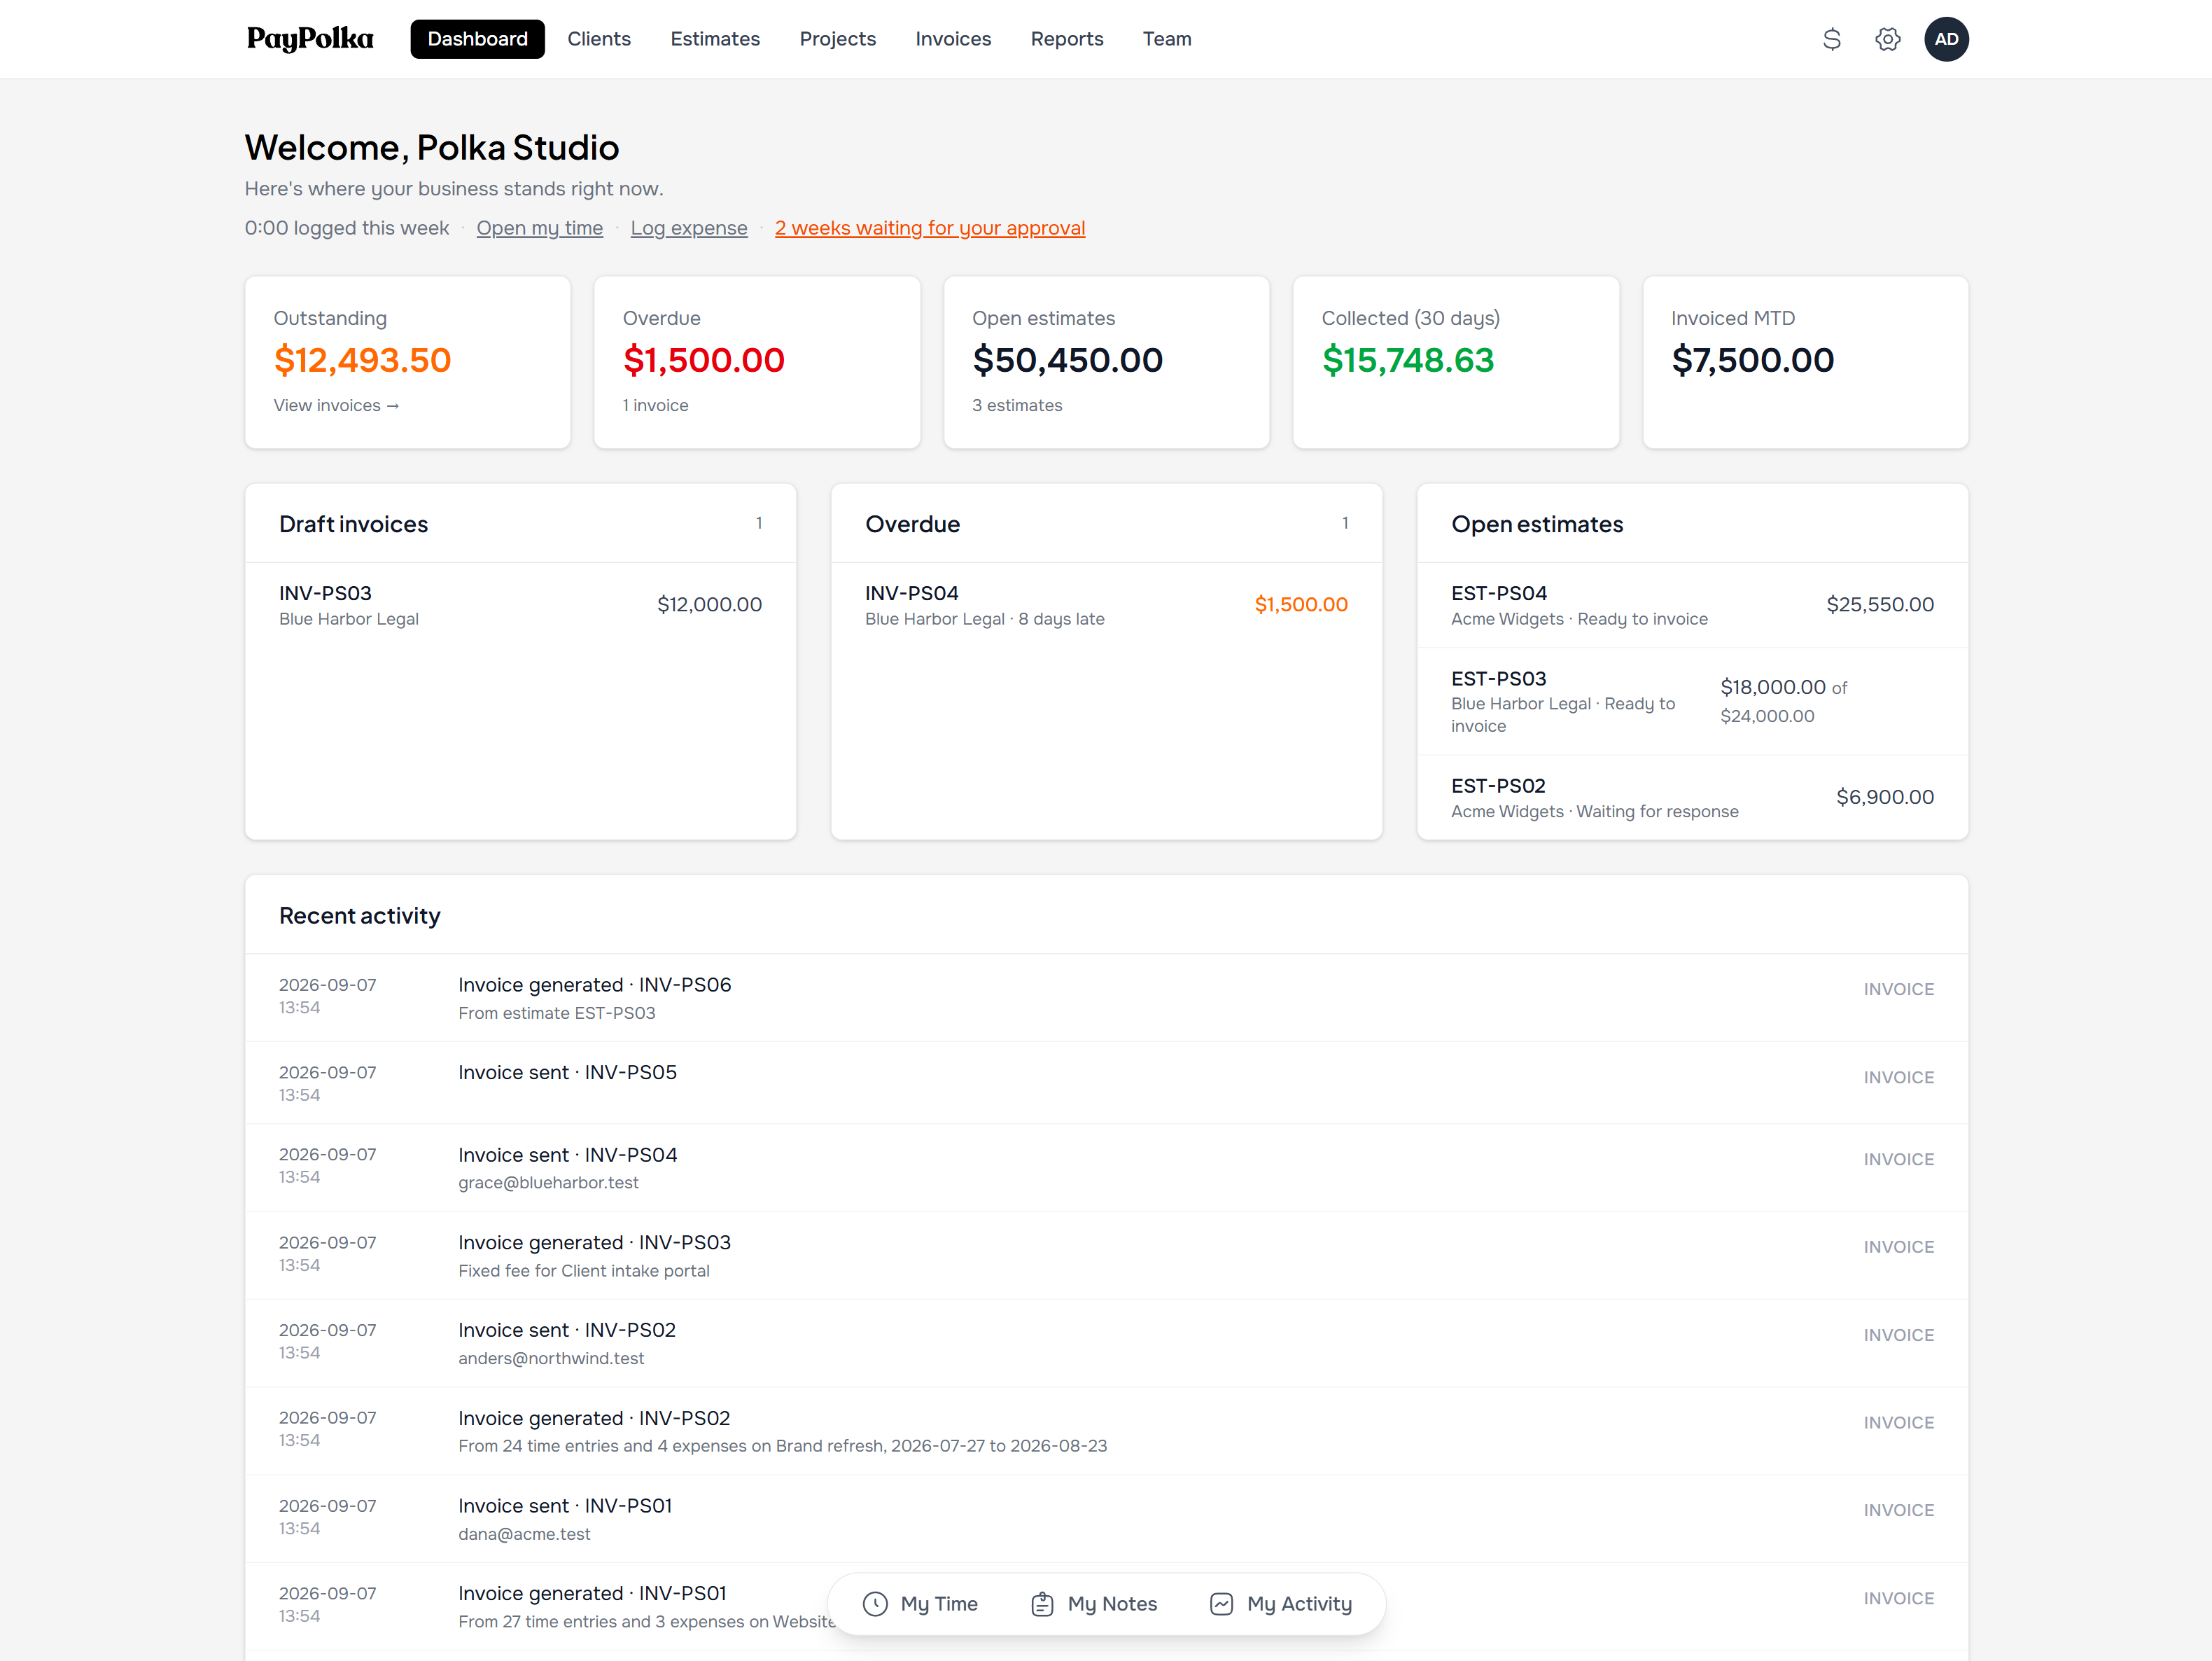Open estimate EST-PS02 waiting for response
The width and height of the screenshot is (2212, 1661).
click(x=1692, y=798)
